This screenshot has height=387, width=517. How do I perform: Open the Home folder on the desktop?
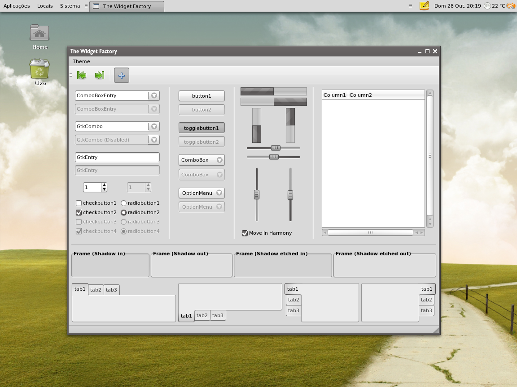tap(39, 33)
